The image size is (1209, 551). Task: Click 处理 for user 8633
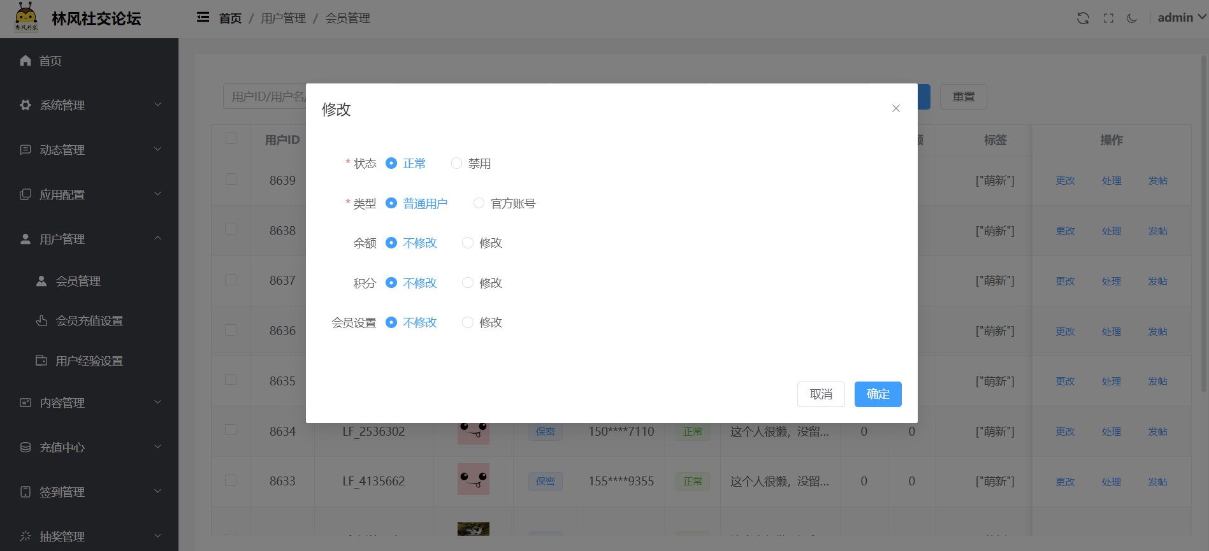pos(1111,482)
